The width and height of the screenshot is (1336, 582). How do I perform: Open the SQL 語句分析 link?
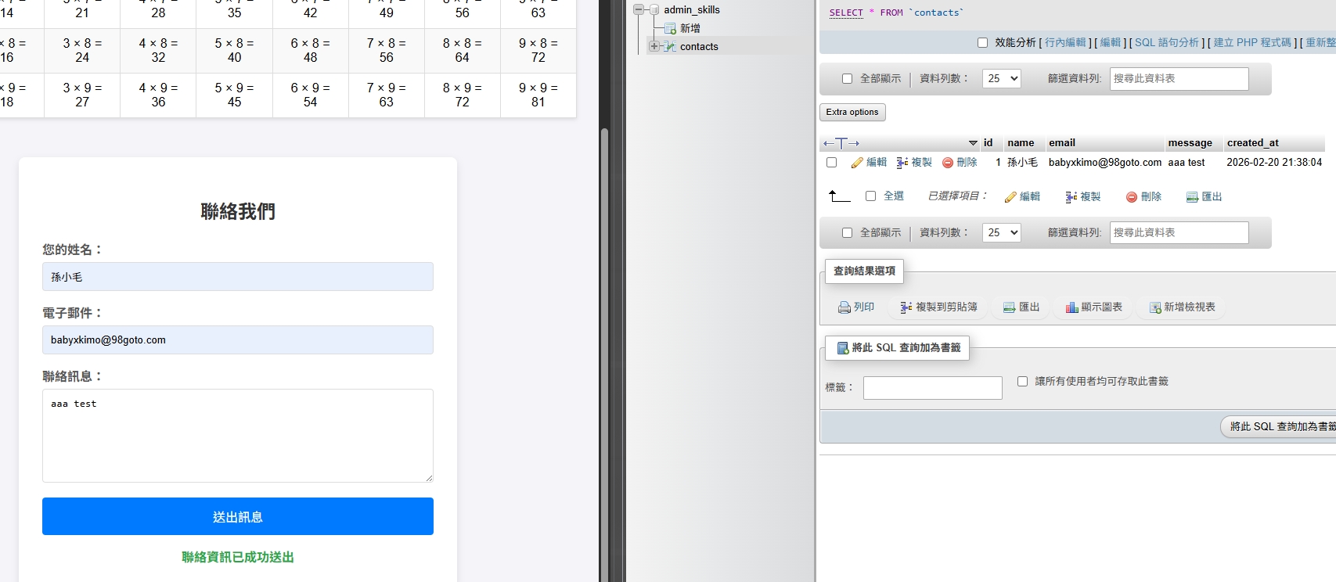[1167, 42]
